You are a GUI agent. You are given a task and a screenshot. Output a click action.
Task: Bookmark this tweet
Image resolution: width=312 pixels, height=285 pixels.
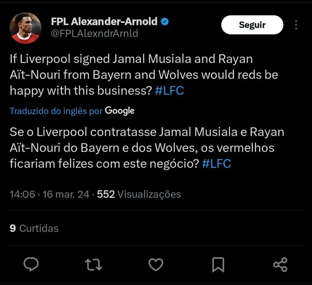pos(218,264)
